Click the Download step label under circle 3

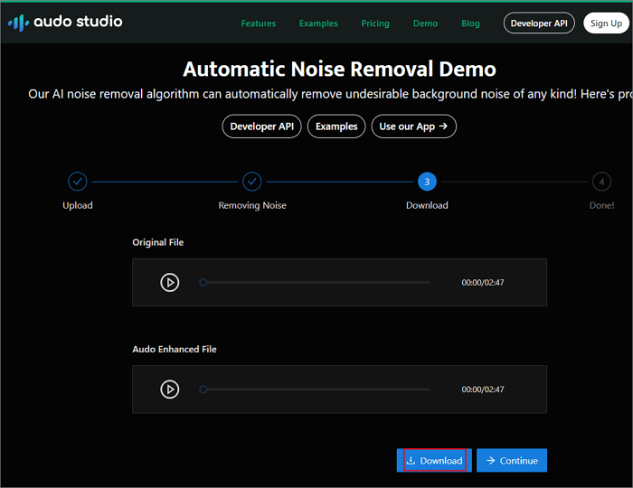[427, 205]
